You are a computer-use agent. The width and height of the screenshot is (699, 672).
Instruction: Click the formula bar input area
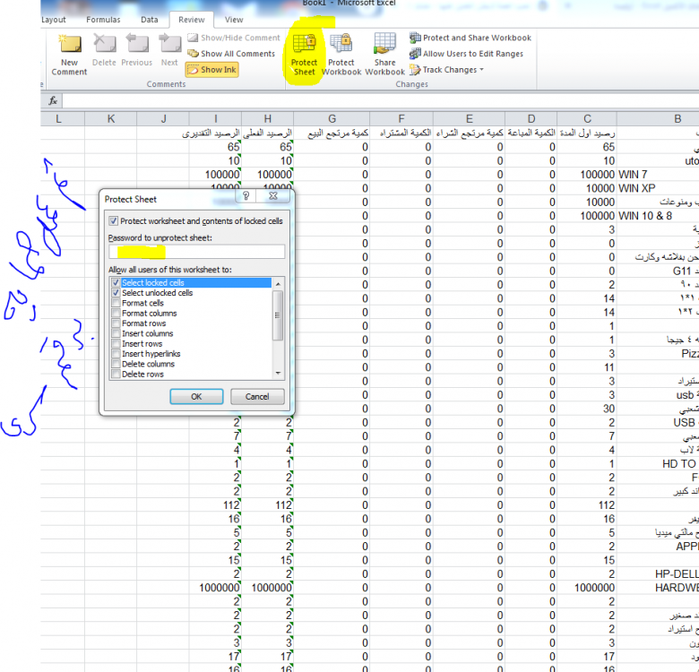point(381,100)
